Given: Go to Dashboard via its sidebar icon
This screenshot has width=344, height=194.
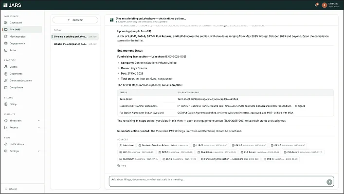Looking at the screenshot, I should click(6, 22).
